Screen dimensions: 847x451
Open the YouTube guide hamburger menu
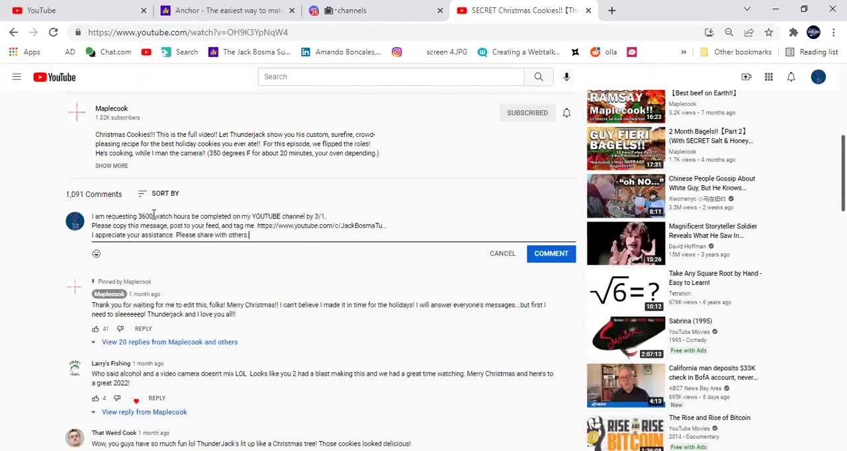(x=17, y=77)
